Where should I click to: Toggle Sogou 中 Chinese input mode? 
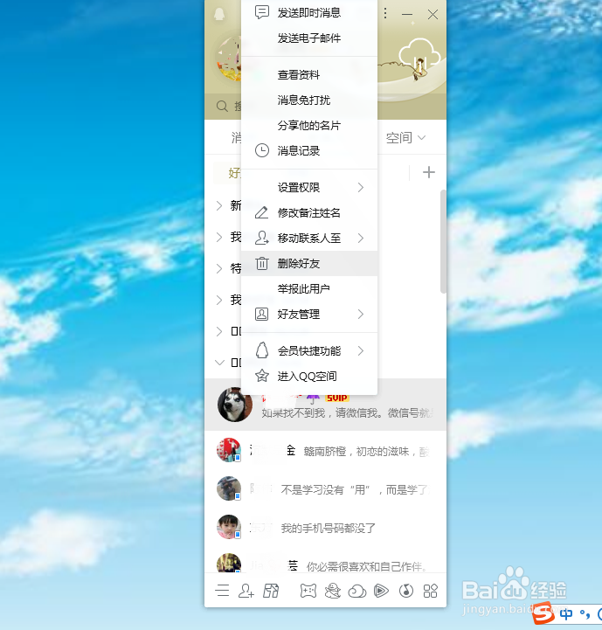click(566, 613)
